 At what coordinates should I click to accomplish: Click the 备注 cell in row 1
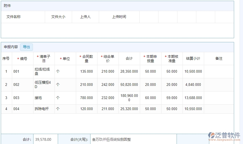tap(219, 72)
